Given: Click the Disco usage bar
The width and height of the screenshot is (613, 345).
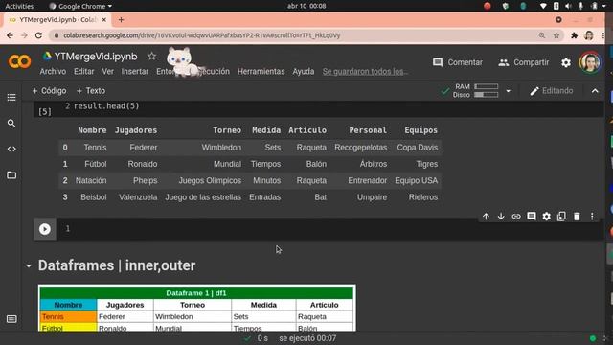Looking at the screenshot, I should tap(486, 95).
